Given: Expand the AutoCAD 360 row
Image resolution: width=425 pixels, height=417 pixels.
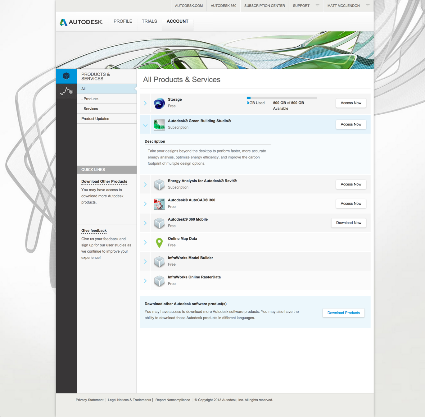Looking at the screenshot, I should pos(145,204).
